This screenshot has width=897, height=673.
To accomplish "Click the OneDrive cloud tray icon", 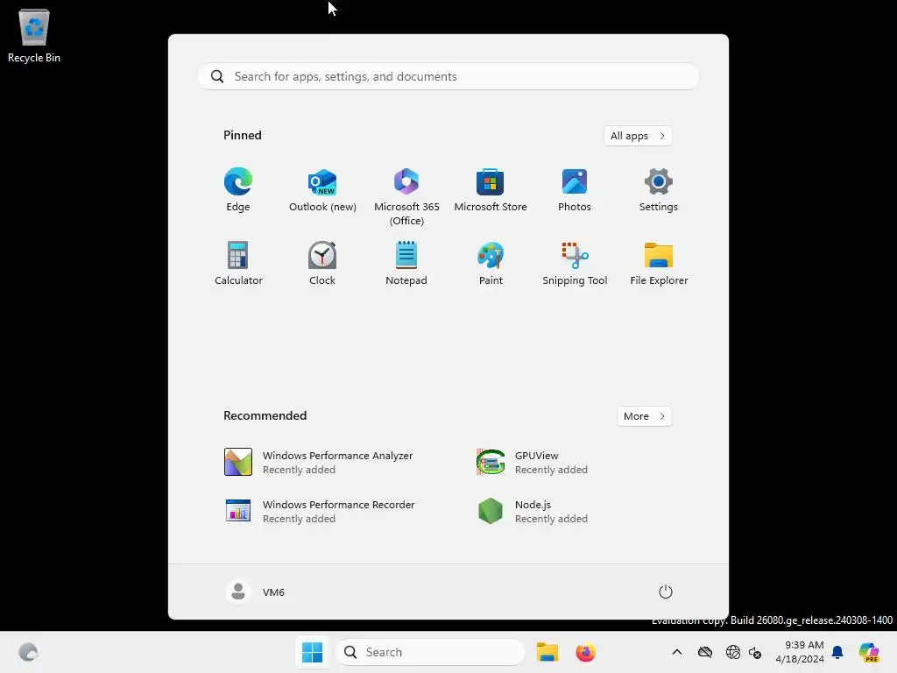I will click(x=705, y=652).
